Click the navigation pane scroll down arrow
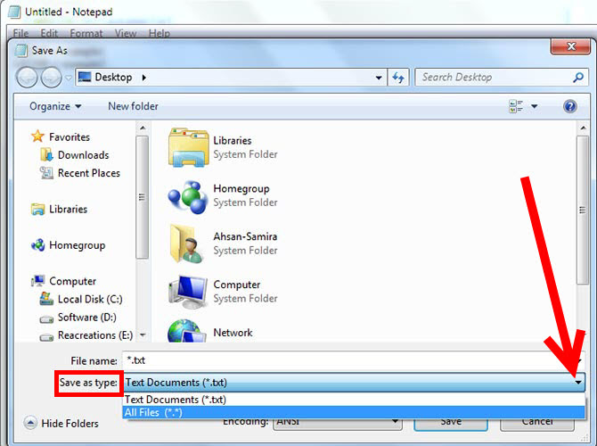597x446 pixels. [143, 335]
